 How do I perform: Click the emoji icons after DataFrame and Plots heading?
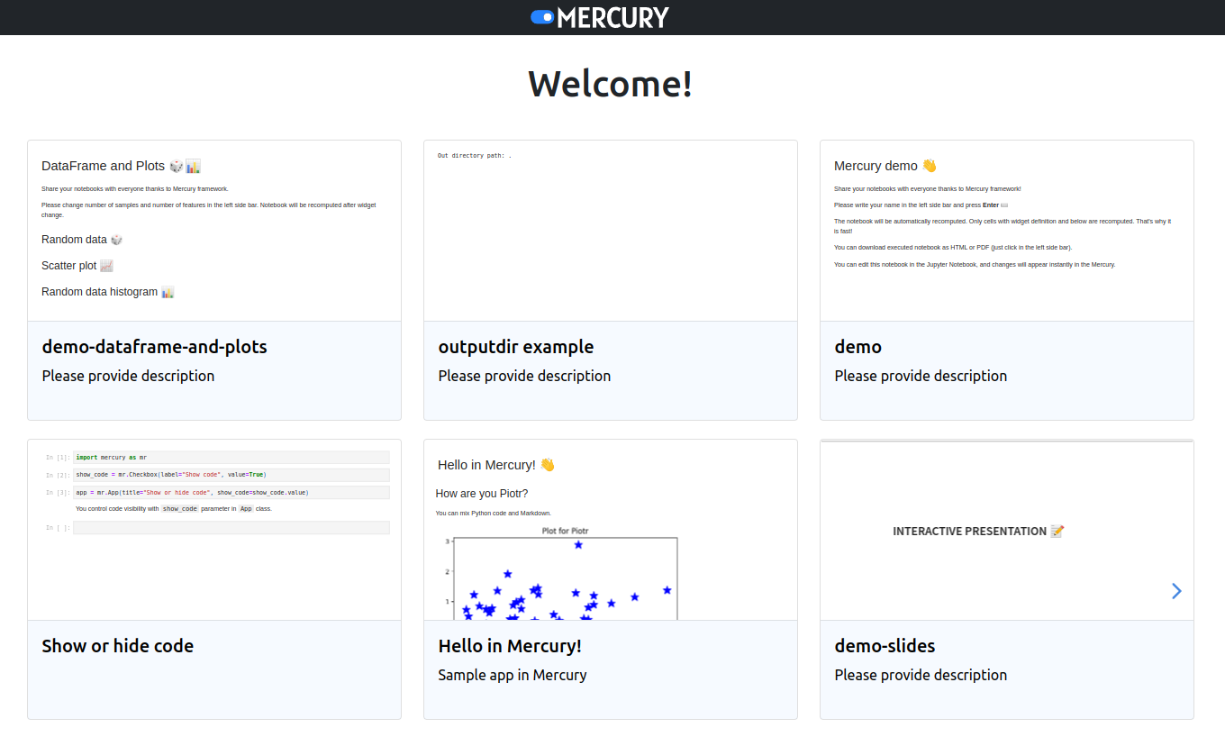(x=184, y=165)
